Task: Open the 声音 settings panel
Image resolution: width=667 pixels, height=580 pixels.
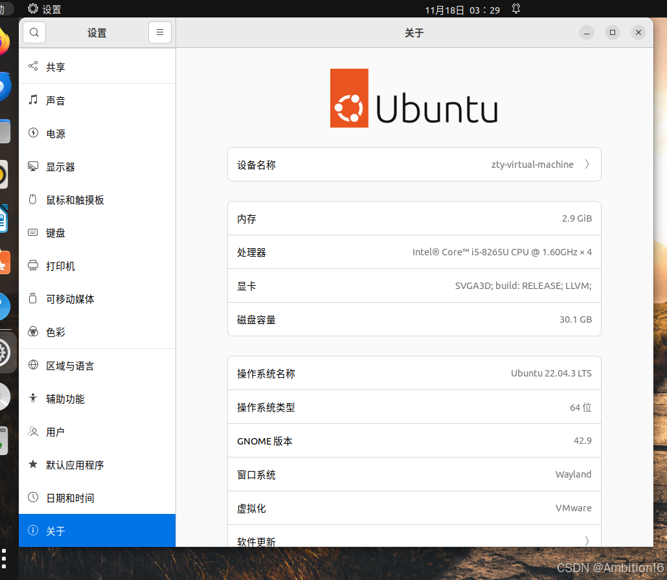Action: click(x=97, y=100)
